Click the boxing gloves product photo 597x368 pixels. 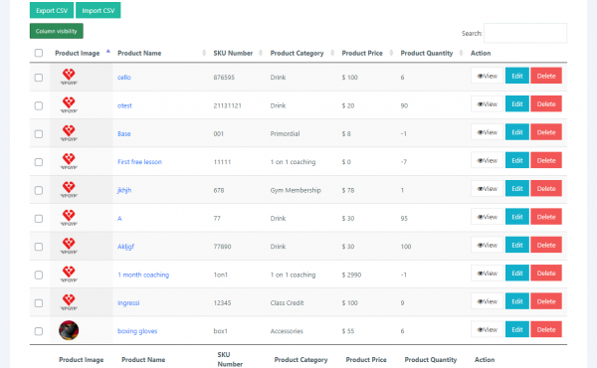click(x=69, y=330)
